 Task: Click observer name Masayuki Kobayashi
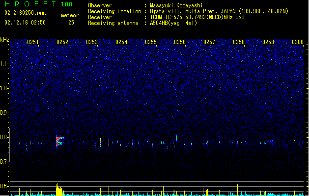176,5
